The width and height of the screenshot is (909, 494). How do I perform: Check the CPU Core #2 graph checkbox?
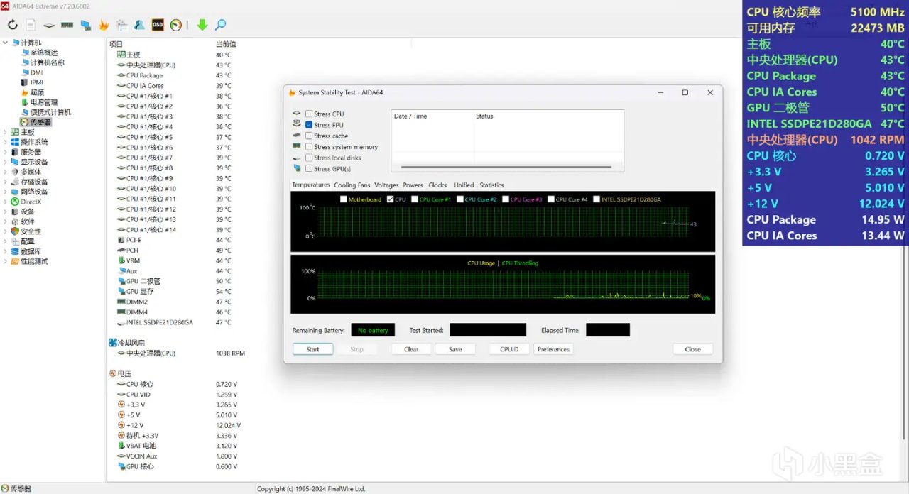pyautogui.click(x=460, y=199)
